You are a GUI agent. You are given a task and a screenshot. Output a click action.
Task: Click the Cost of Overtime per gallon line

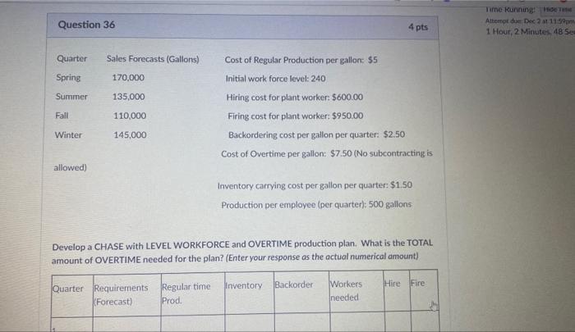[327, 153]
